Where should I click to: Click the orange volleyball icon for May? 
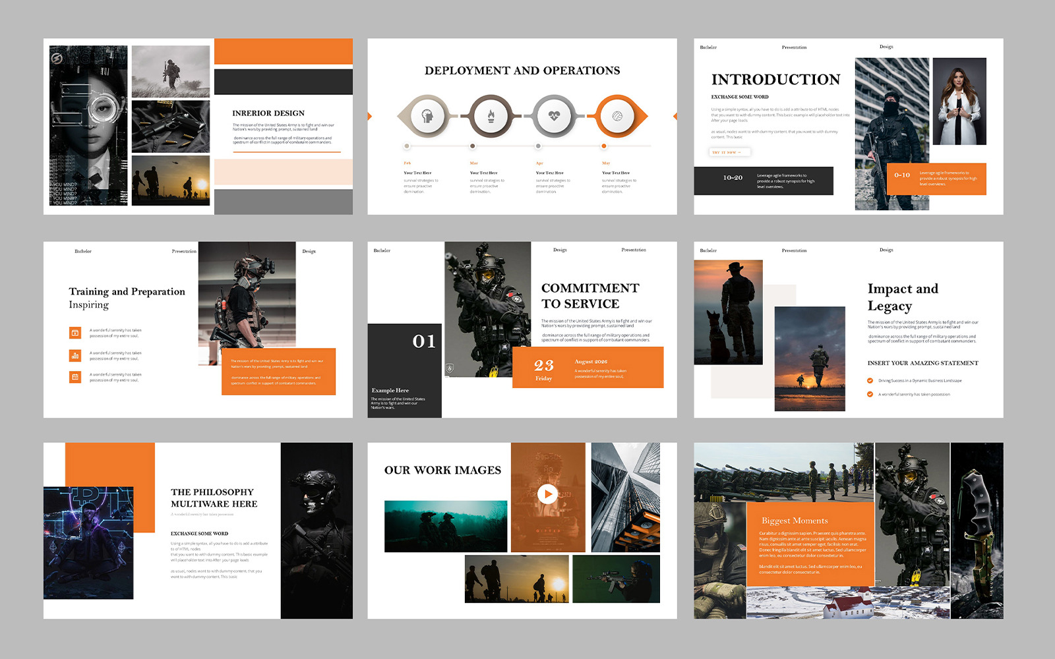pyautogui.click(x=618, y=117)
